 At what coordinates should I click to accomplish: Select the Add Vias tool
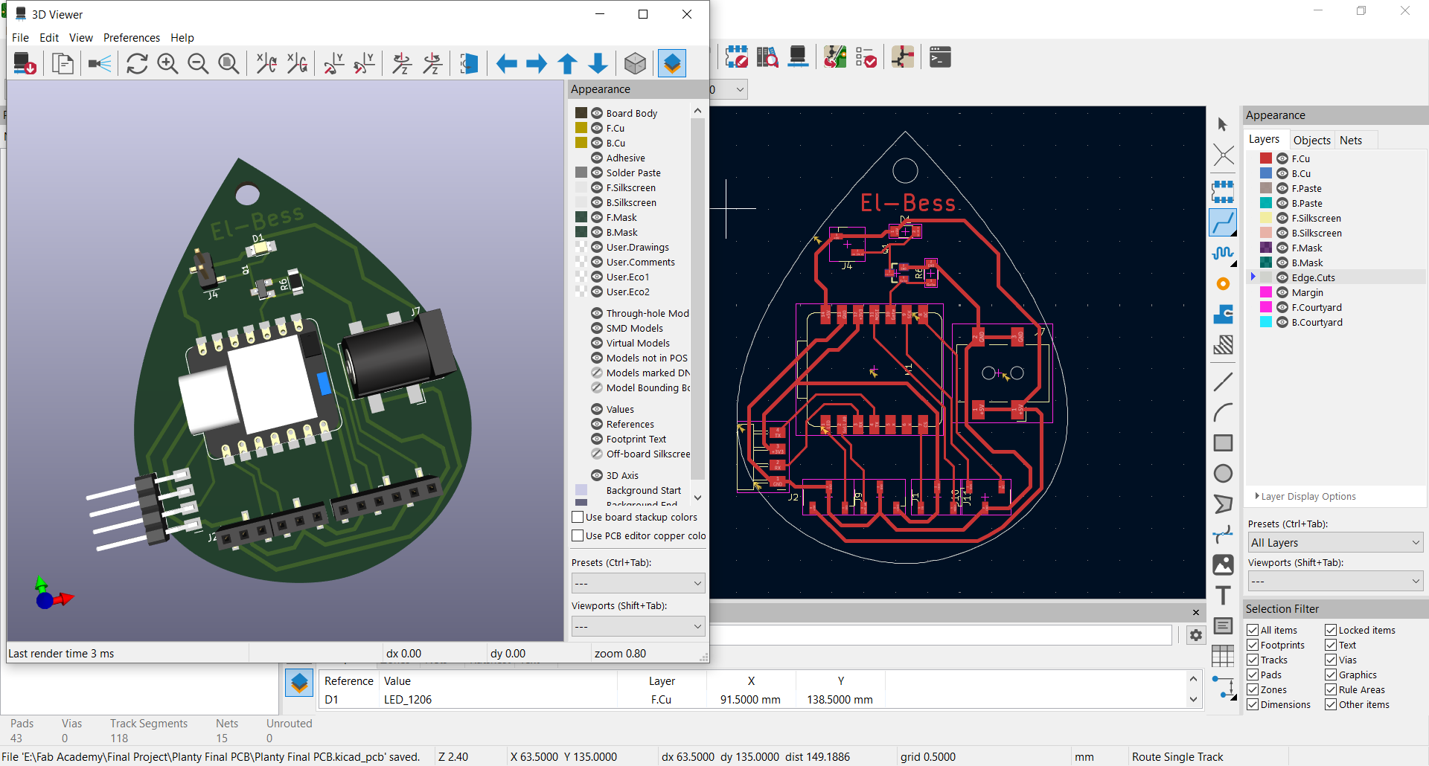coord(1223,284)
